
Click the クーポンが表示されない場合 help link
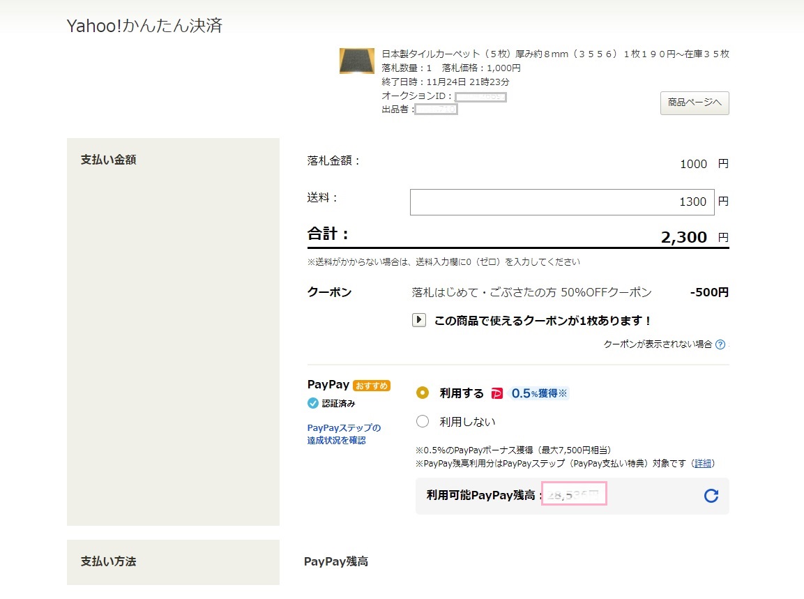tap(658, 344)
